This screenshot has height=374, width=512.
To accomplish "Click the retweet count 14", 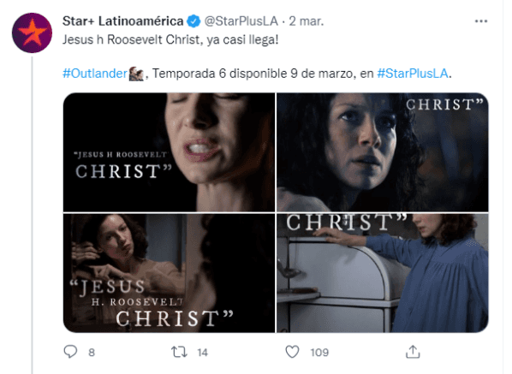I will click(x=202, y=353).
